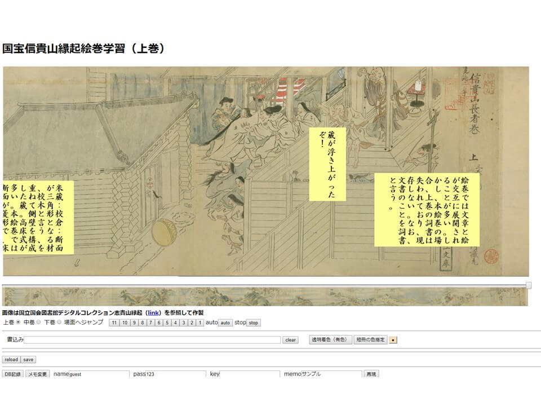Jump to scene 8

pyautogui.click(x=143, y=323)
